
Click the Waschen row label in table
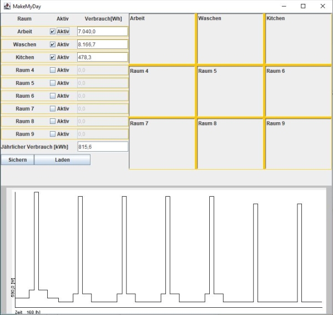coord(24,44)
